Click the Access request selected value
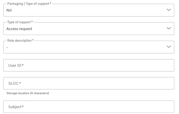 19,29
